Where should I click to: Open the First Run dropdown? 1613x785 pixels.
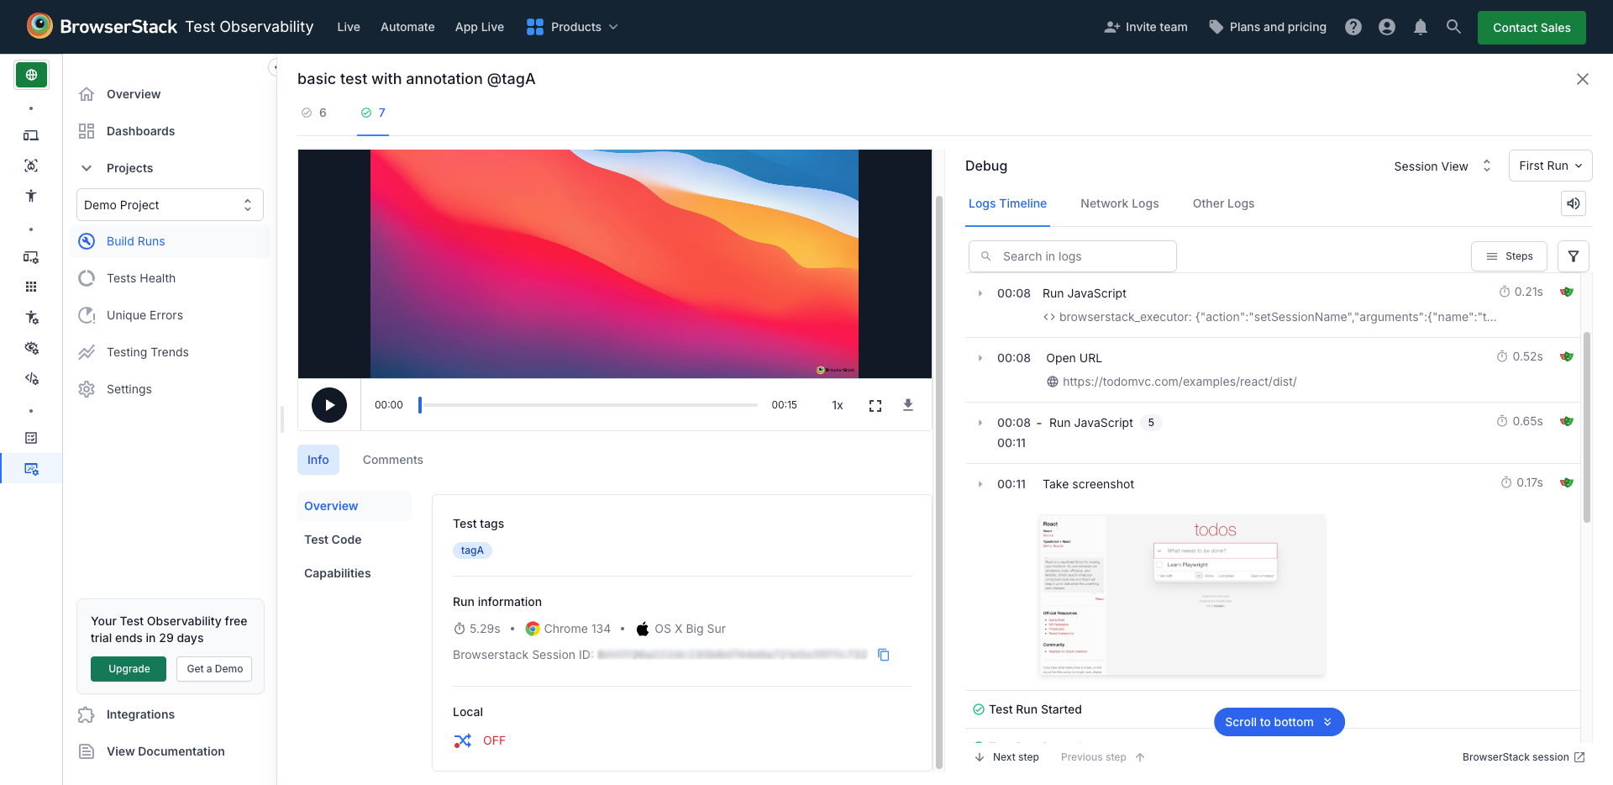1549,166
